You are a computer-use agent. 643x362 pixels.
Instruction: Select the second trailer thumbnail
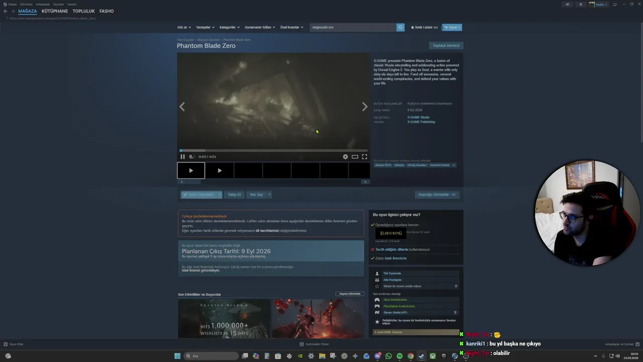pos(220,170)
